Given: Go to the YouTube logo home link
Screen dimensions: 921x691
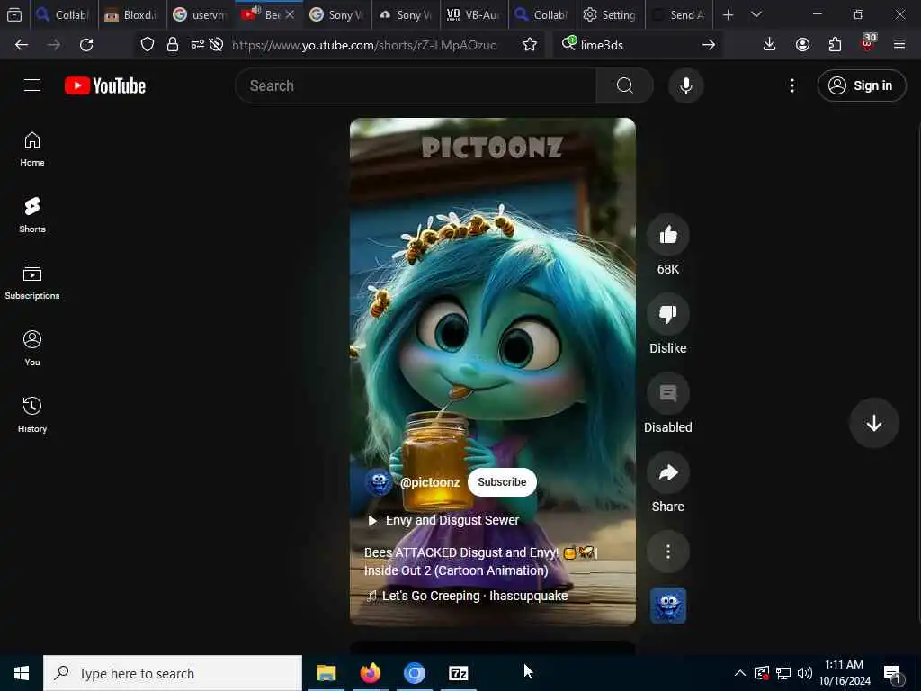Looking at the screenshot, I should [105, 85].
